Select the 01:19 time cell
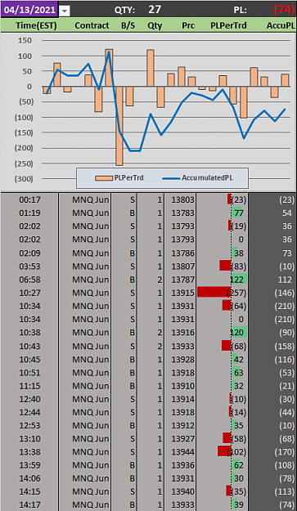The width and height of the screenshot is (297, 511). 29,213
